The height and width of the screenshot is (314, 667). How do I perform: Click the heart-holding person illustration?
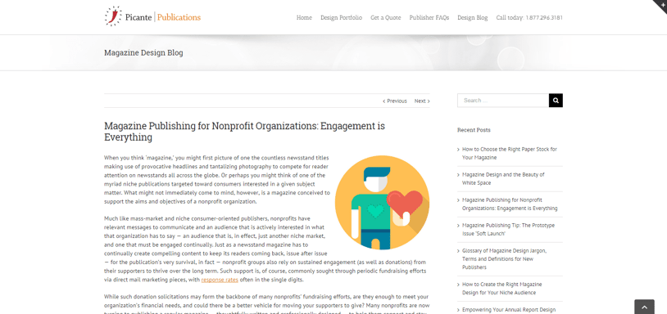[x=382, y=203]
